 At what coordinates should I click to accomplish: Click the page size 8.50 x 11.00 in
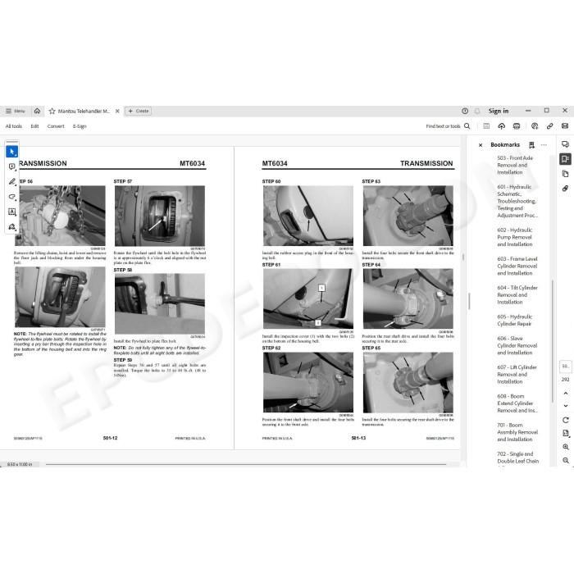(x=20, y=465)
